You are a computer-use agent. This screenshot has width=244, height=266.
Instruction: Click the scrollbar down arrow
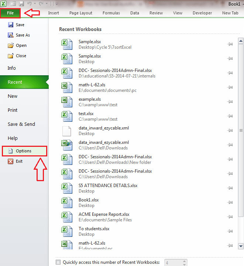(x=241, y=246)
